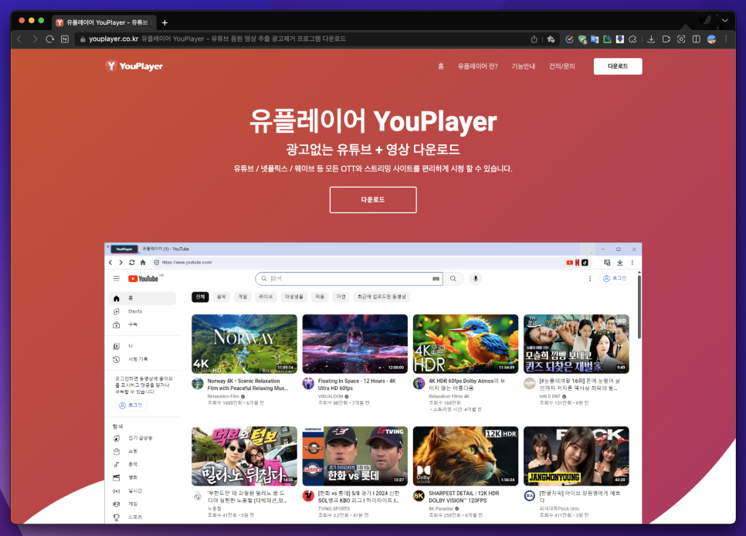
Task: Toggle the 음악 filter chip
Action: click(220, 296)
